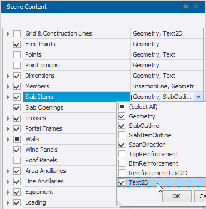Uncheck the Members checkbox

(x=17, y=87)
